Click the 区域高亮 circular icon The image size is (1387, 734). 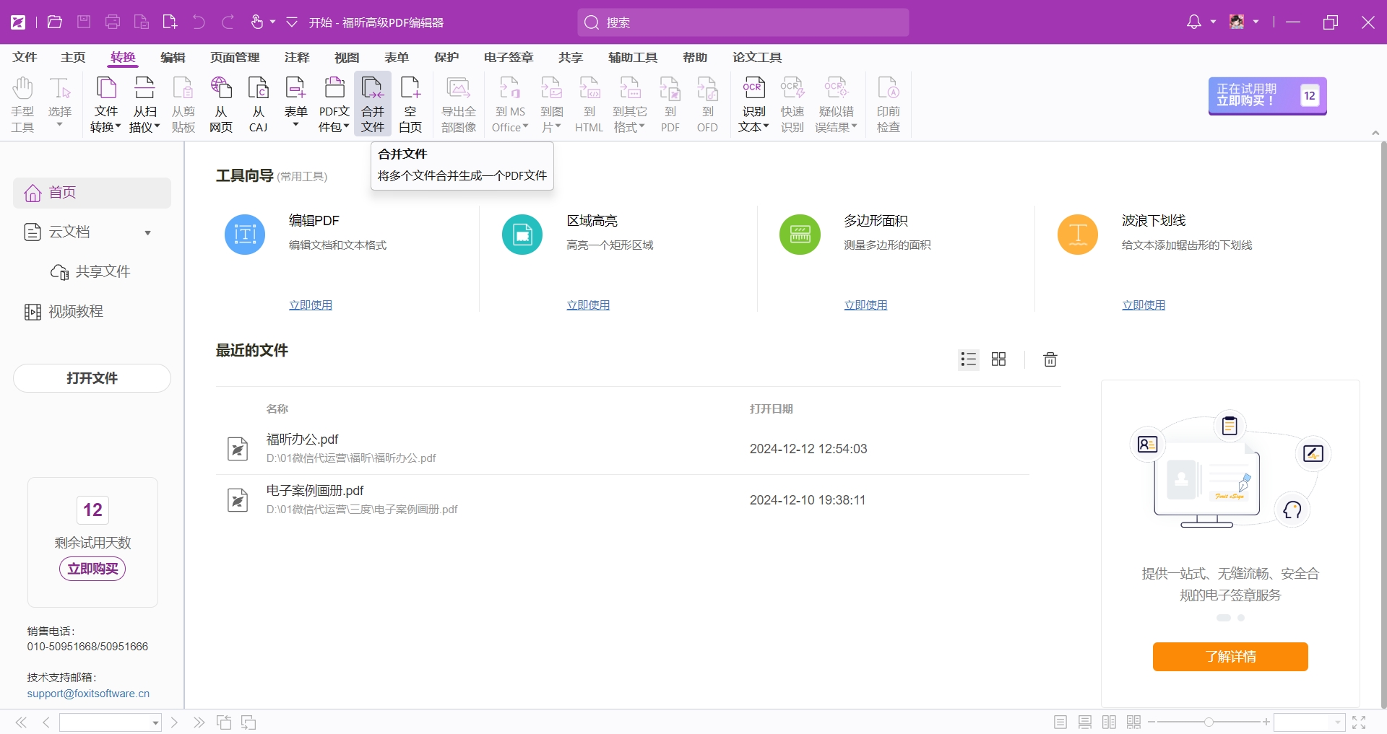pyautogui.click(x=522, y=235)
